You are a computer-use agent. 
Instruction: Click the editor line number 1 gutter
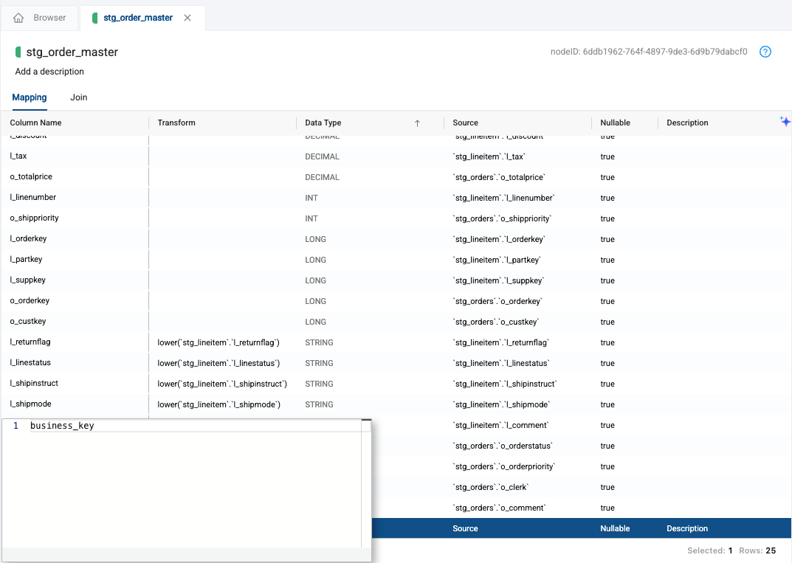click(16, 426)
